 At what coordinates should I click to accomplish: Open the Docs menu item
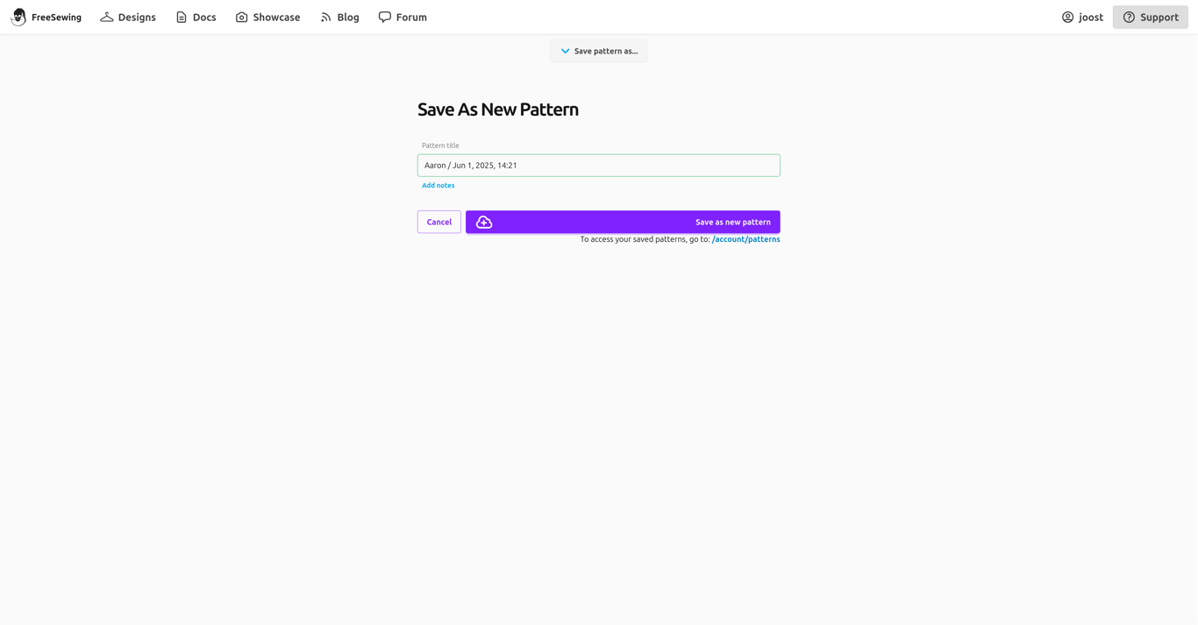click(x=196, y=17)
